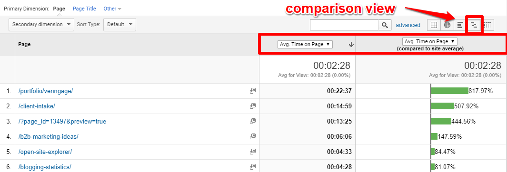Click the sort descending arrow in column header
The height and width of the screenshot is (172, 507).
351,45
